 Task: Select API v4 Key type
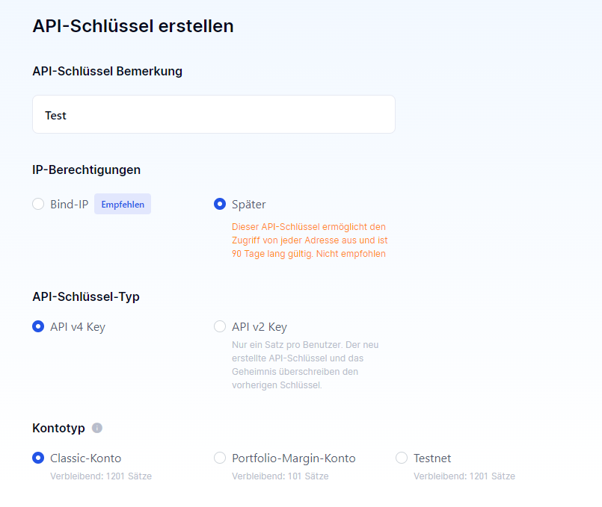39,326
